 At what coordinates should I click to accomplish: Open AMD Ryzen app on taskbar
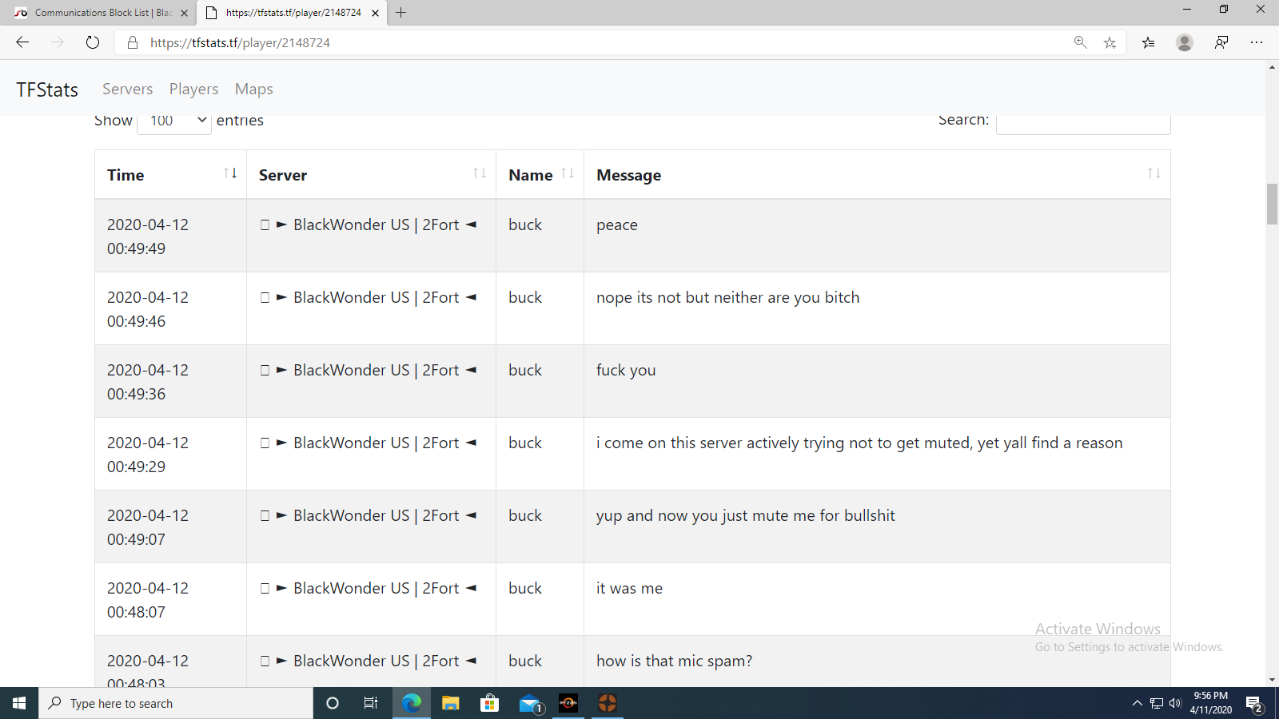point(568,703)
